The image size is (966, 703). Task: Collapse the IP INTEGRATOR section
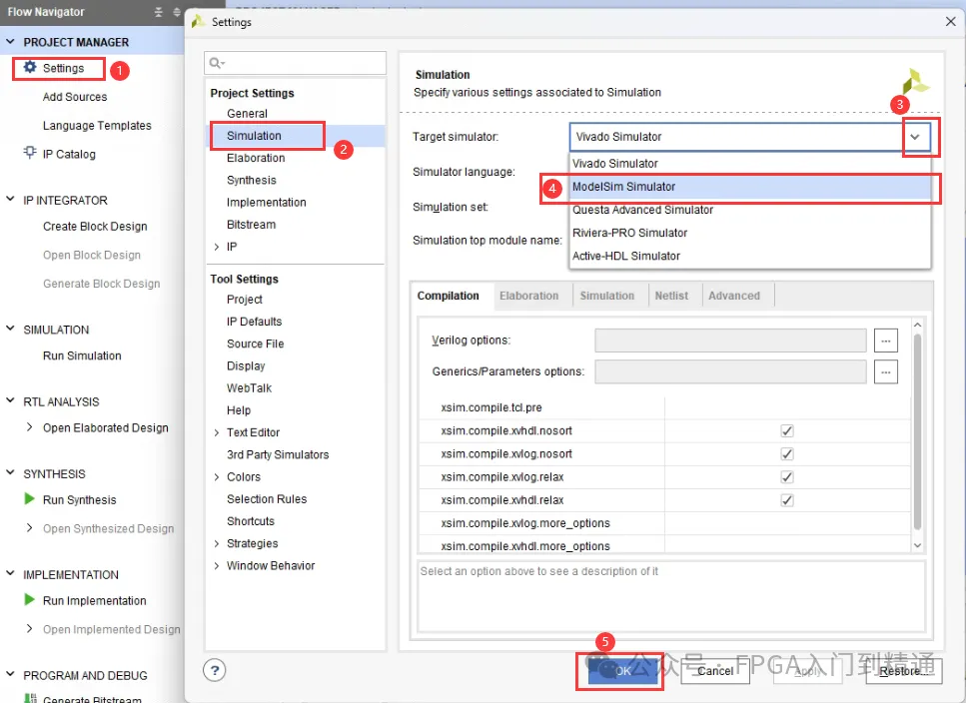(10, 199)
